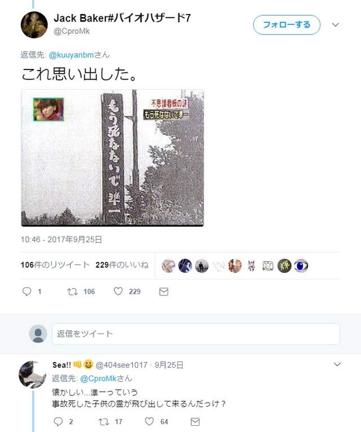Viewport: 361px width, 432px height.
Task: Open the dropdown chevron beside the follow button
Action: (x=336, y=25)
